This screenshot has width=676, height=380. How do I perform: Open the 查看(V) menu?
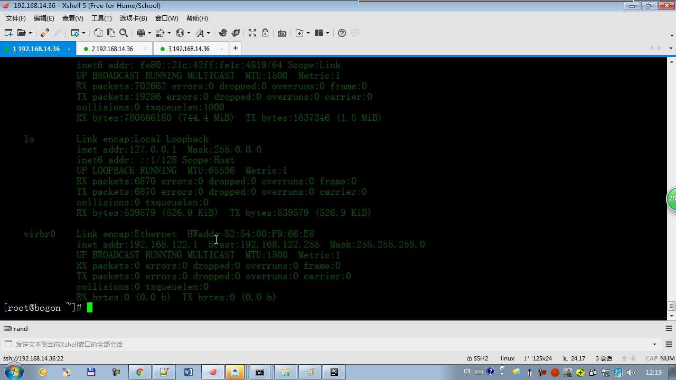[73, 18]
